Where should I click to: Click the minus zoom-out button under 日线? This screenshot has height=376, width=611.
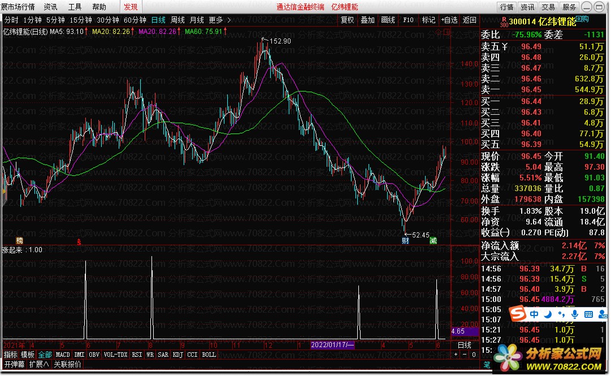(465, 355)
